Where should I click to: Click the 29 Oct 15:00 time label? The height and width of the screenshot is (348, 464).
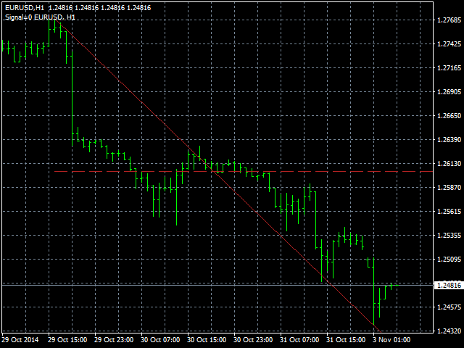[x=67, y=339]
